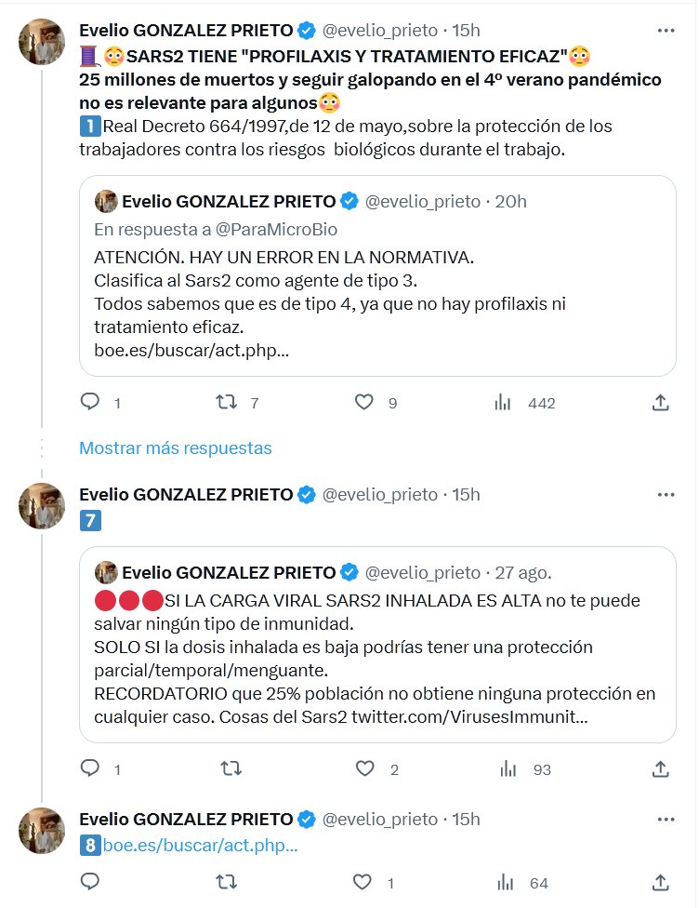Reply to the first SARS2 tweet
The image size is (699, 908).
click(90, 402)
